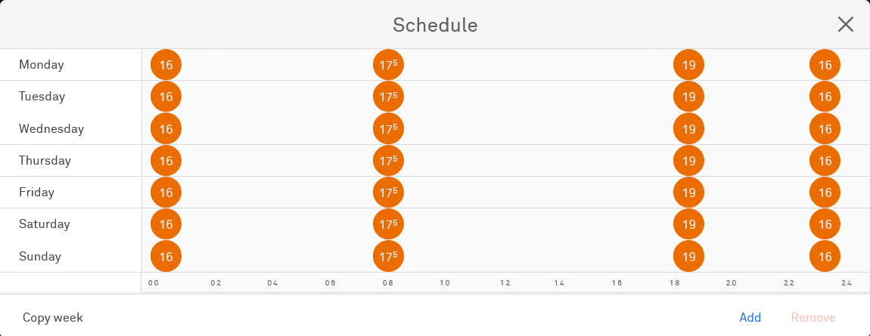Select Tuesday's midnight 16 degree marker

click(x=166, y=97)
